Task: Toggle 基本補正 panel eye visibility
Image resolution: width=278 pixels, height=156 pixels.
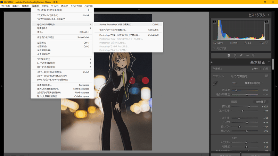Action: click(x=212, y=62)
